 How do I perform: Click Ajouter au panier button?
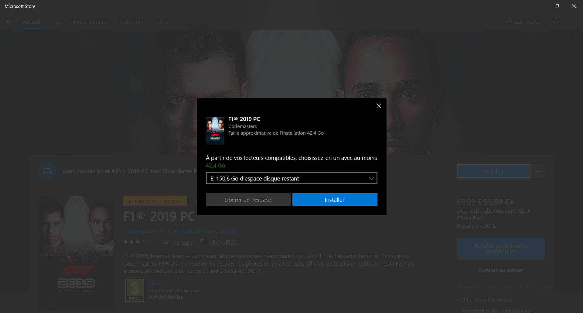(500, 270)
